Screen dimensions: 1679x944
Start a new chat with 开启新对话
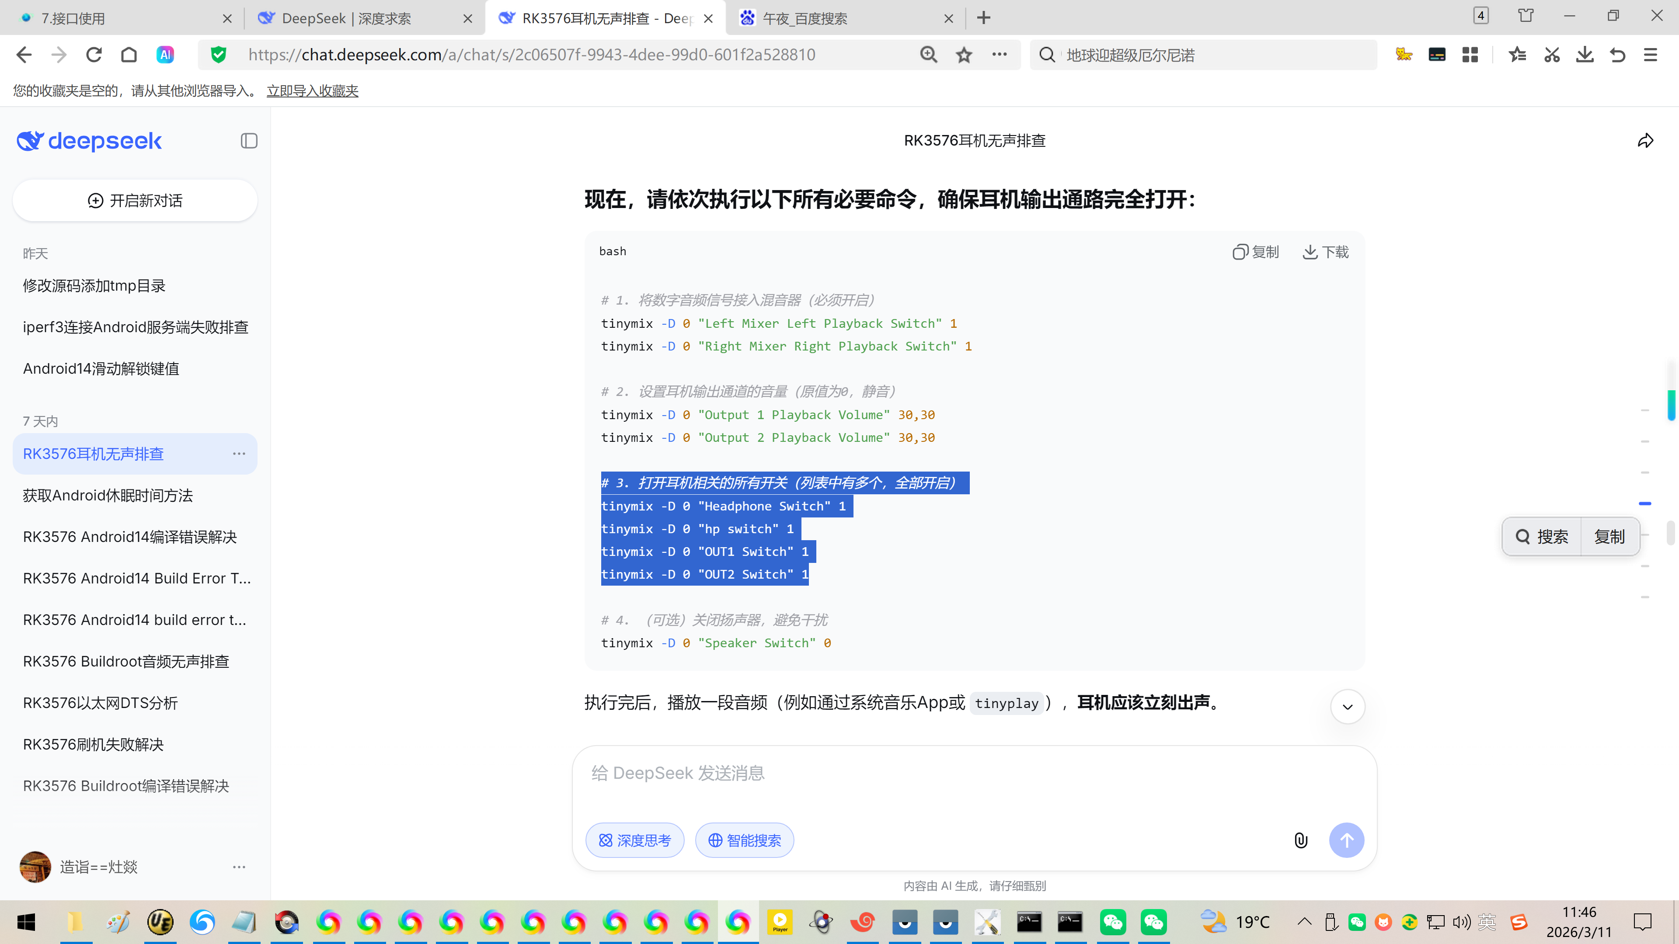135,201
